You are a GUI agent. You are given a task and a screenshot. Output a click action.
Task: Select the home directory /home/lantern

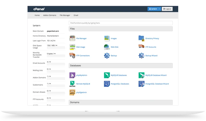[x=53, y=36]
